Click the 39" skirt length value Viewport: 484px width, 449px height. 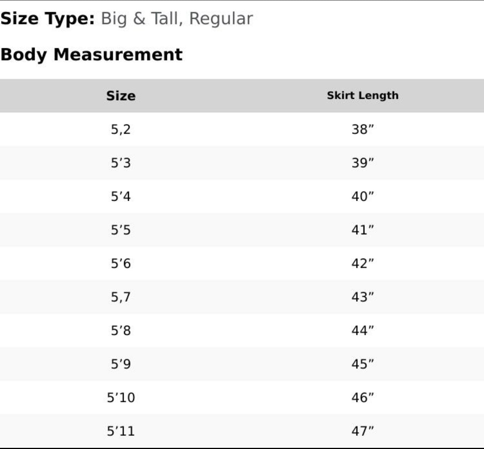pyautogui.click(x=362, y=163)
